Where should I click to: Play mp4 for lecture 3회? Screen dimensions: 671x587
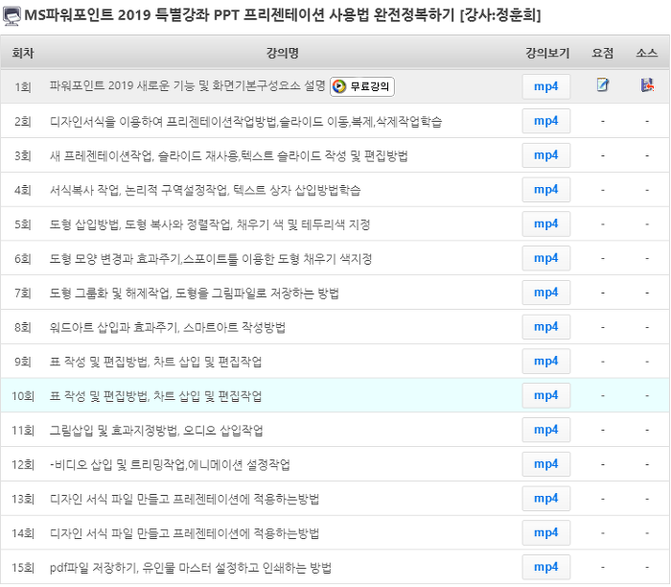[x=546, y=155]
